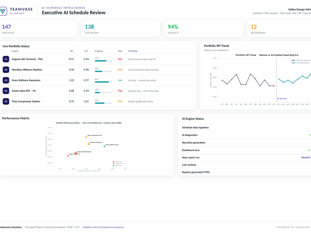Click the High risk label for Aegean LNG
This screenshot has height=233, width=311.
click(120, 59)
